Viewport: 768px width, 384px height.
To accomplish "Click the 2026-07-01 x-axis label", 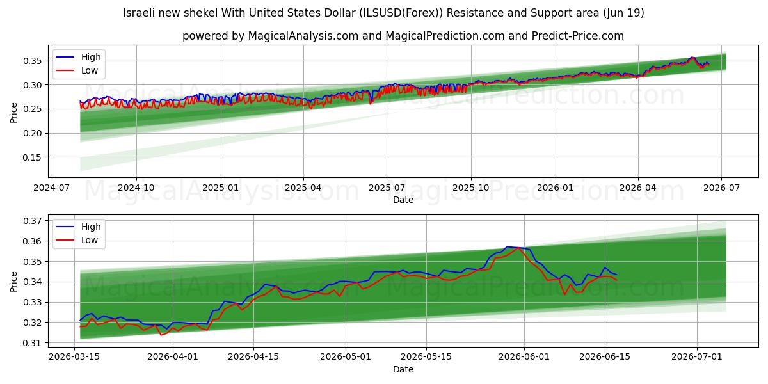I will click(x=696, y=357).
